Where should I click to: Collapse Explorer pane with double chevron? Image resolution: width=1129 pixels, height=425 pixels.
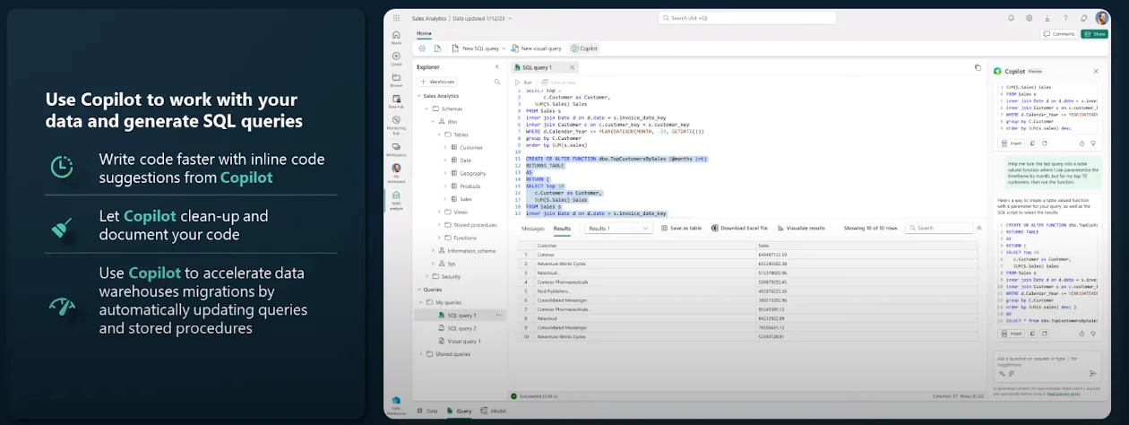point(496,66)
